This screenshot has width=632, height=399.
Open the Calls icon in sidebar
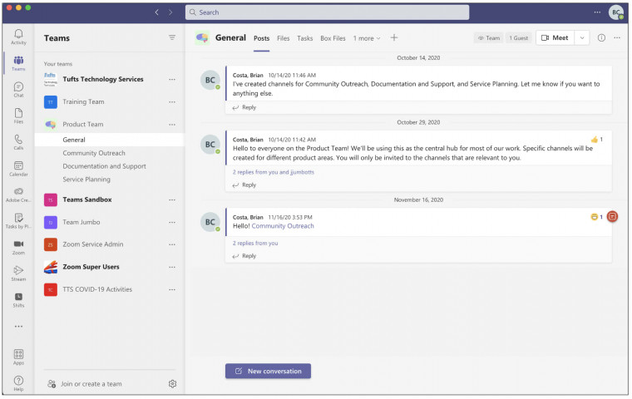pyautogui.click(x=18, y=141)
